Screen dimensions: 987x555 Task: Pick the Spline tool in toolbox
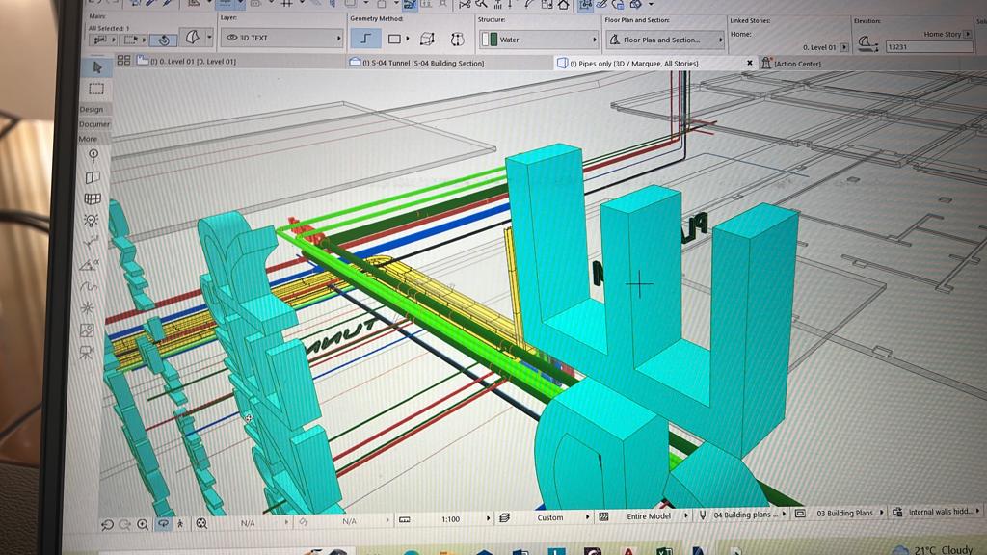tap(89, 286)
